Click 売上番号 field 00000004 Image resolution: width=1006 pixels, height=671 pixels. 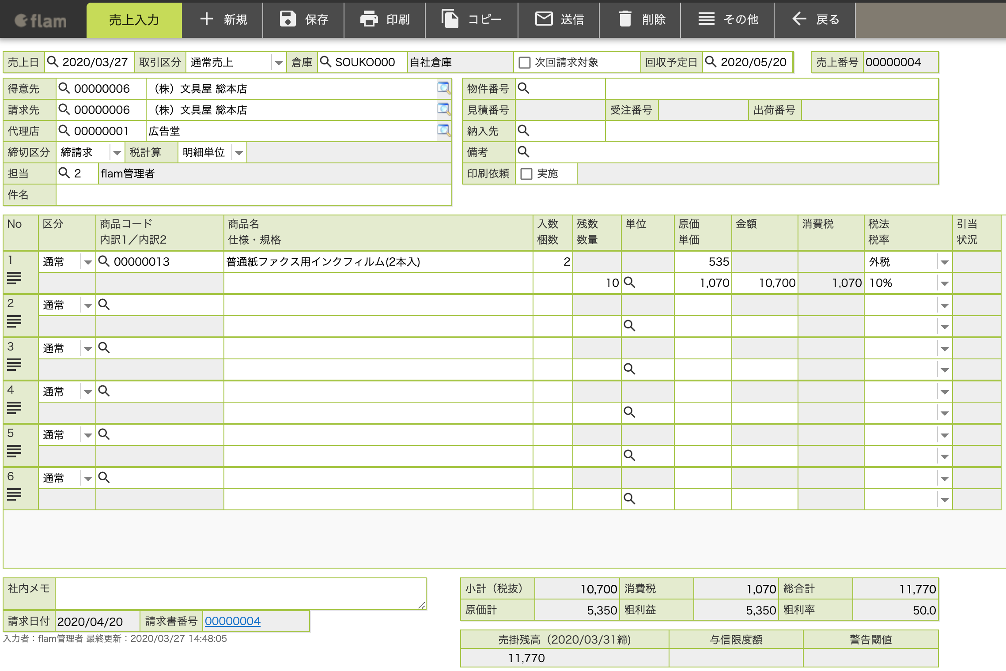(x=900, y=62)
